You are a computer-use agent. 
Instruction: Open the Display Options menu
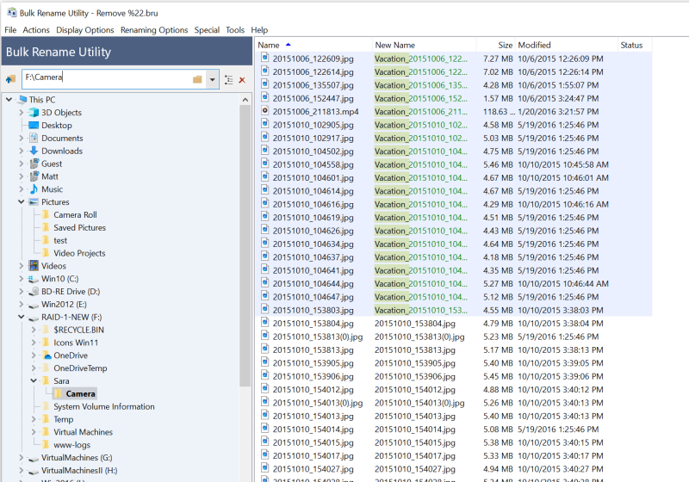84,30
